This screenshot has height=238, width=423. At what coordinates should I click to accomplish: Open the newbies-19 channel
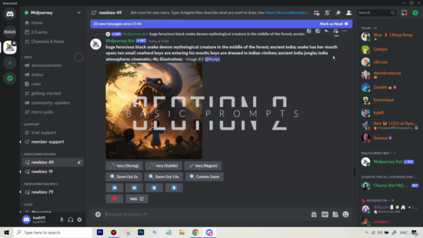53,172
